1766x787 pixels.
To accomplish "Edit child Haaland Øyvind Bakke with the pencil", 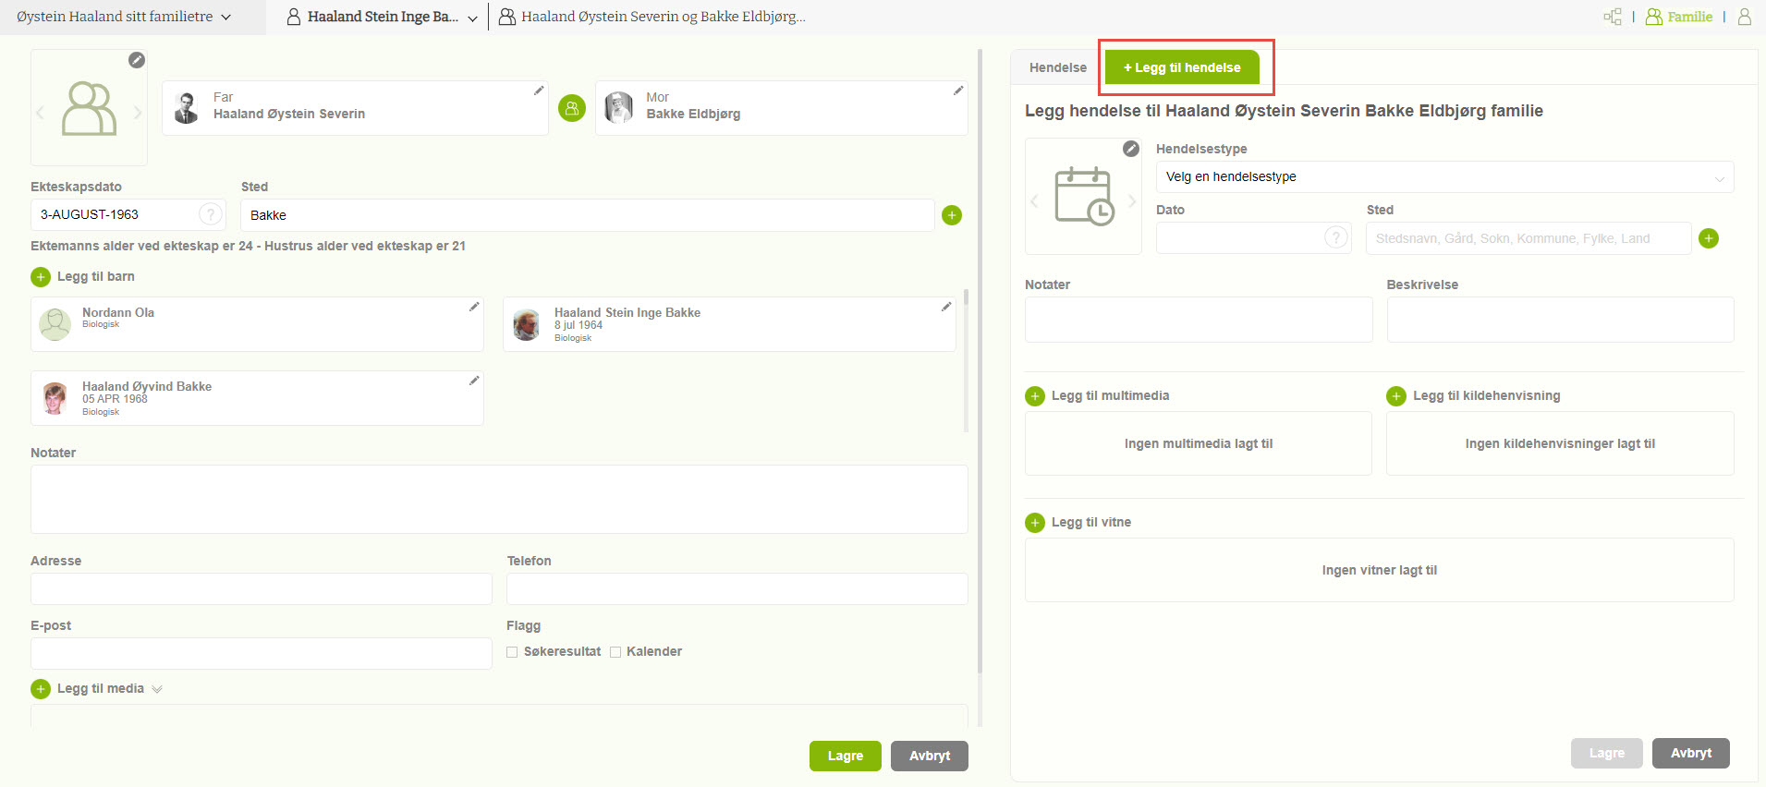I will point(474,381).
